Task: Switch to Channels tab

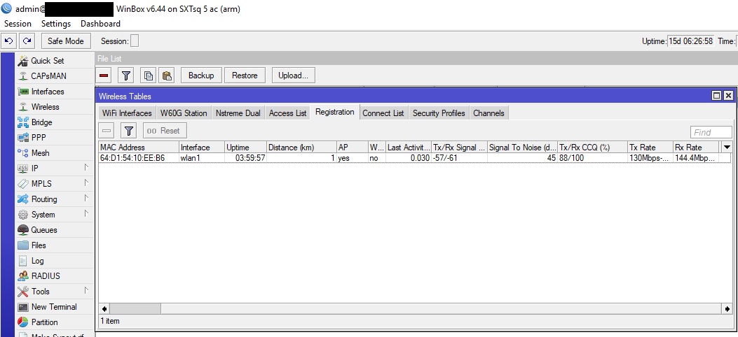Action: [x=488, y=113]
